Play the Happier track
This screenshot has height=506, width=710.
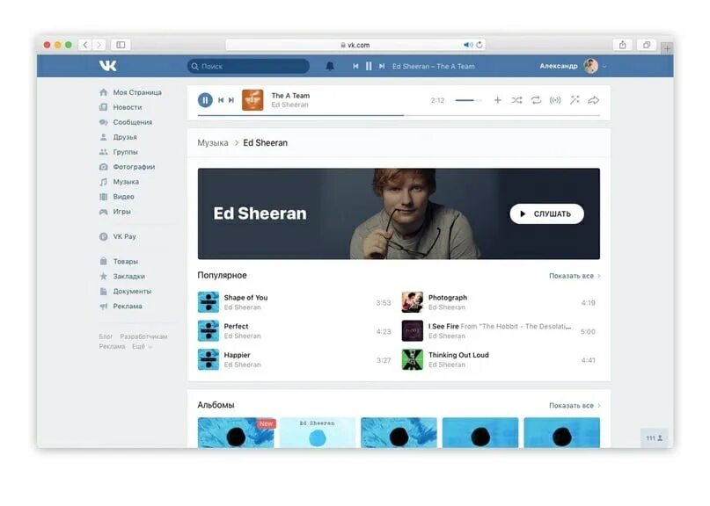[x=295, y=359]
